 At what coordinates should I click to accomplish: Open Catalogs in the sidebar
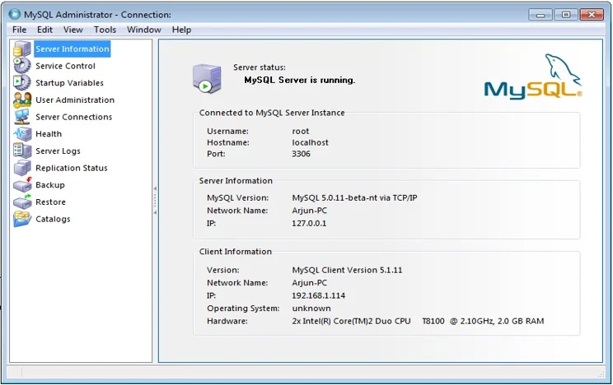pyautogui.click(x=53, y=219)
